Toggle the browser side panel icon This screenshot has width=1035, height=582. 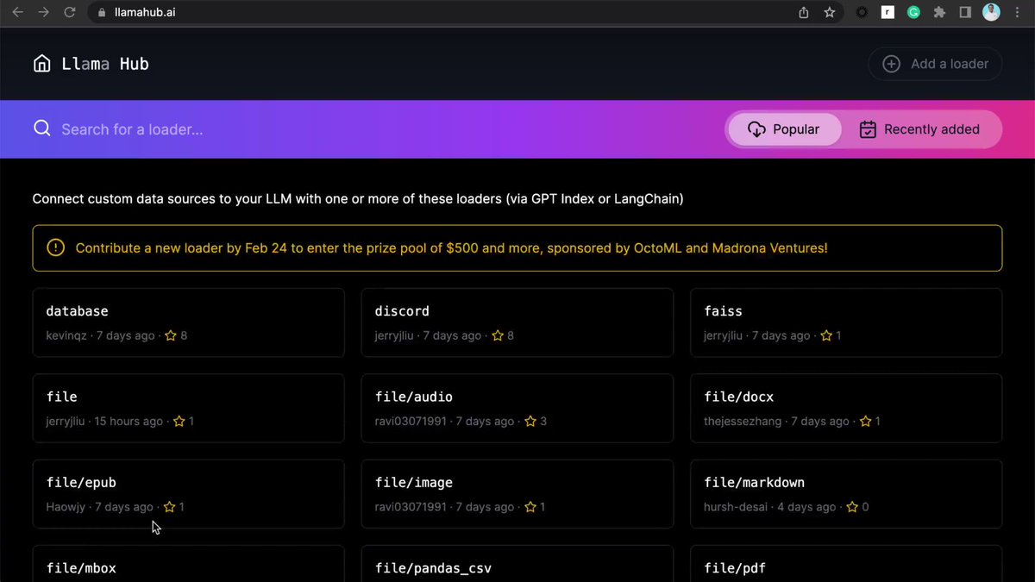[x=965, y=13]
